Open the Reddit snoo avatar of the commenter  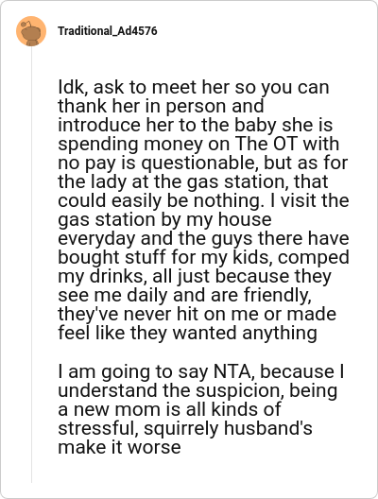31,31
